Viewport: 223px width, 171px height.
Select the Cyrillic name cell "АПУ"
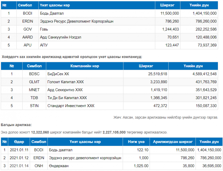click(x=44, y=45)
